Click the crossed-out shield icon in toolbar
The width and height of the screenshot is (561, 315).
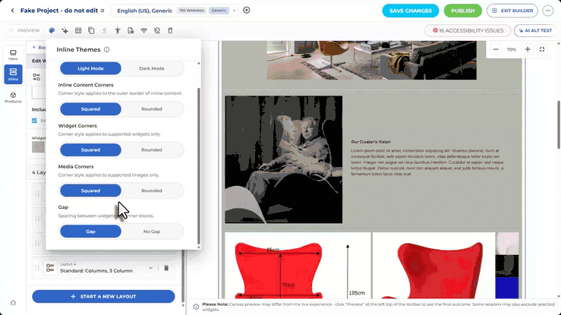tap(157, 31)
